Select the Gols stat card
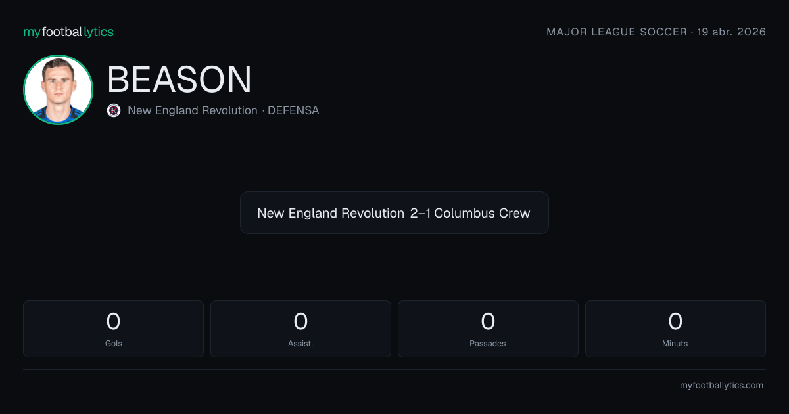The image size is (789, 414). (x=113, y=329)
